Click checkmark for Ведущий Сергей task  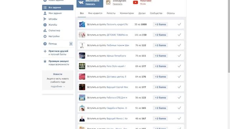(179, 87)
